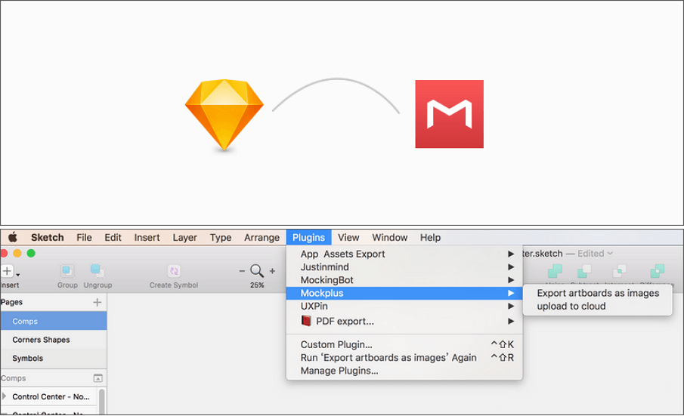Open the Insert dropdown arrow
Screen dimensions: 684x416
coord(18,275)
